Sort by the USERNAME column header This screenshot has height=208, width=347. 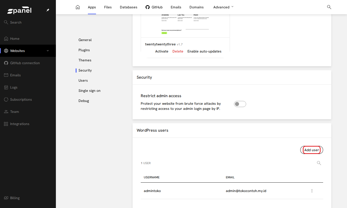coord(152,177)
